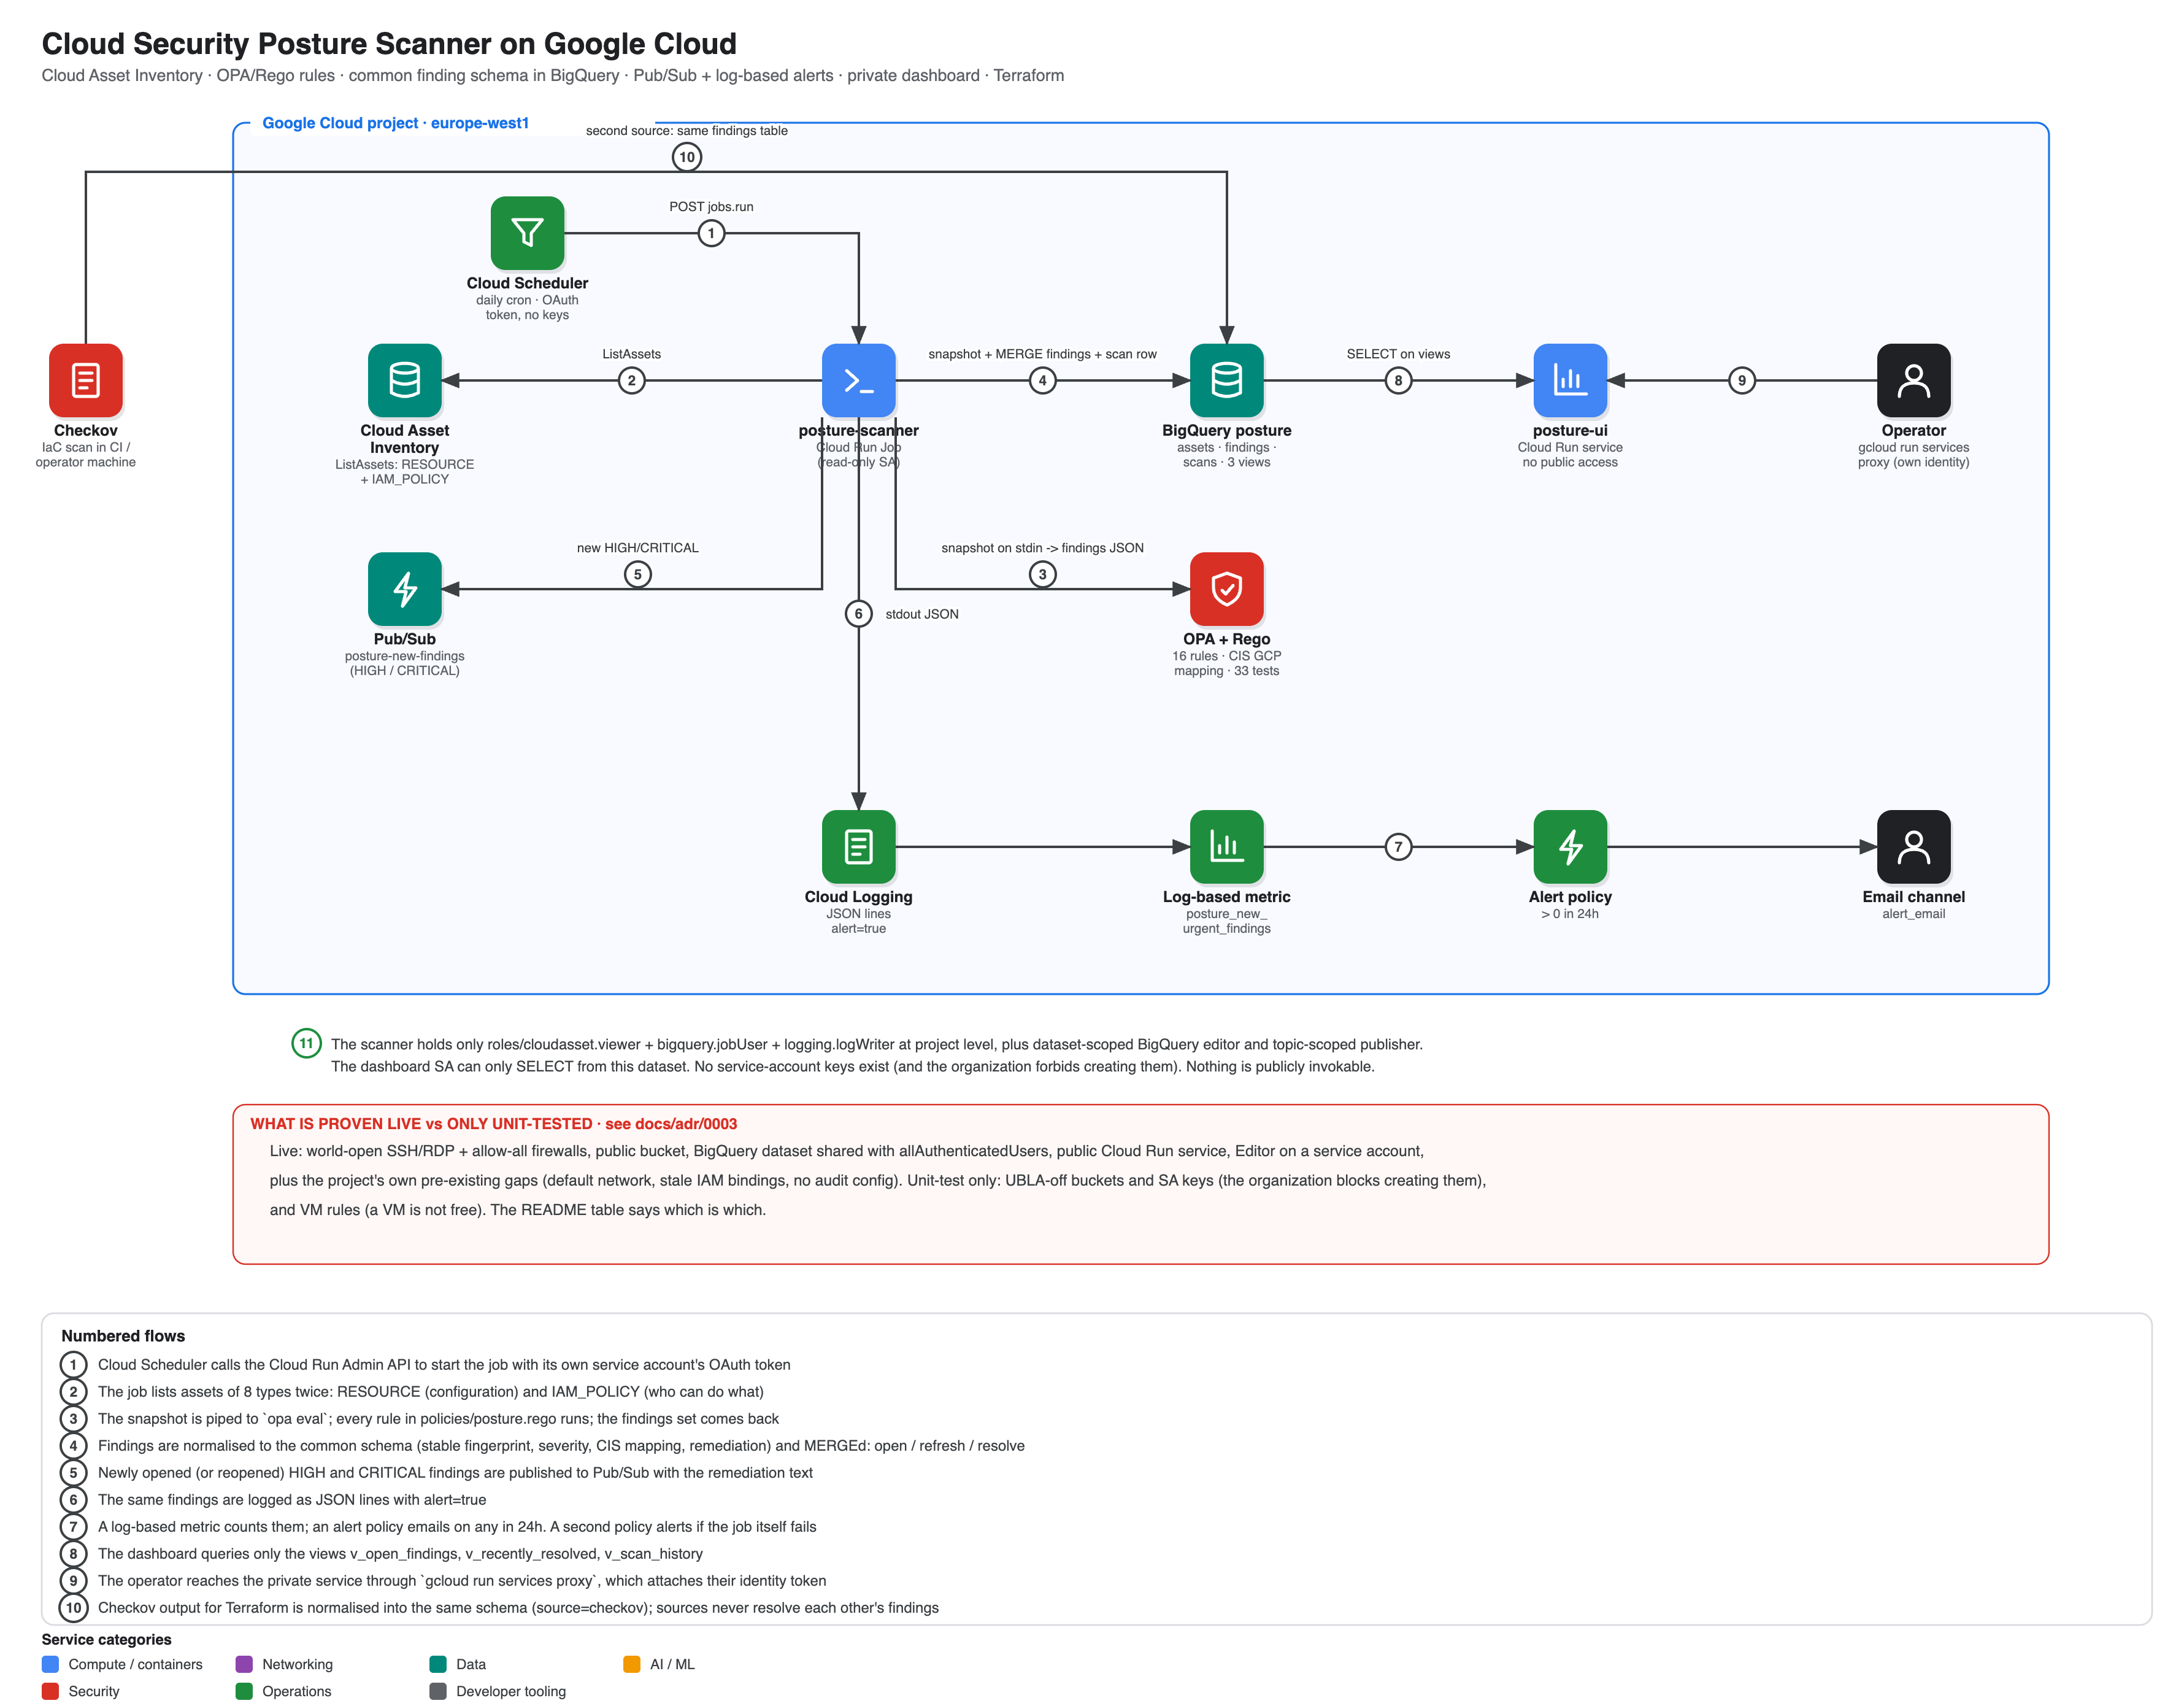Click 'second source: same findings table' label

click(687, 131)
